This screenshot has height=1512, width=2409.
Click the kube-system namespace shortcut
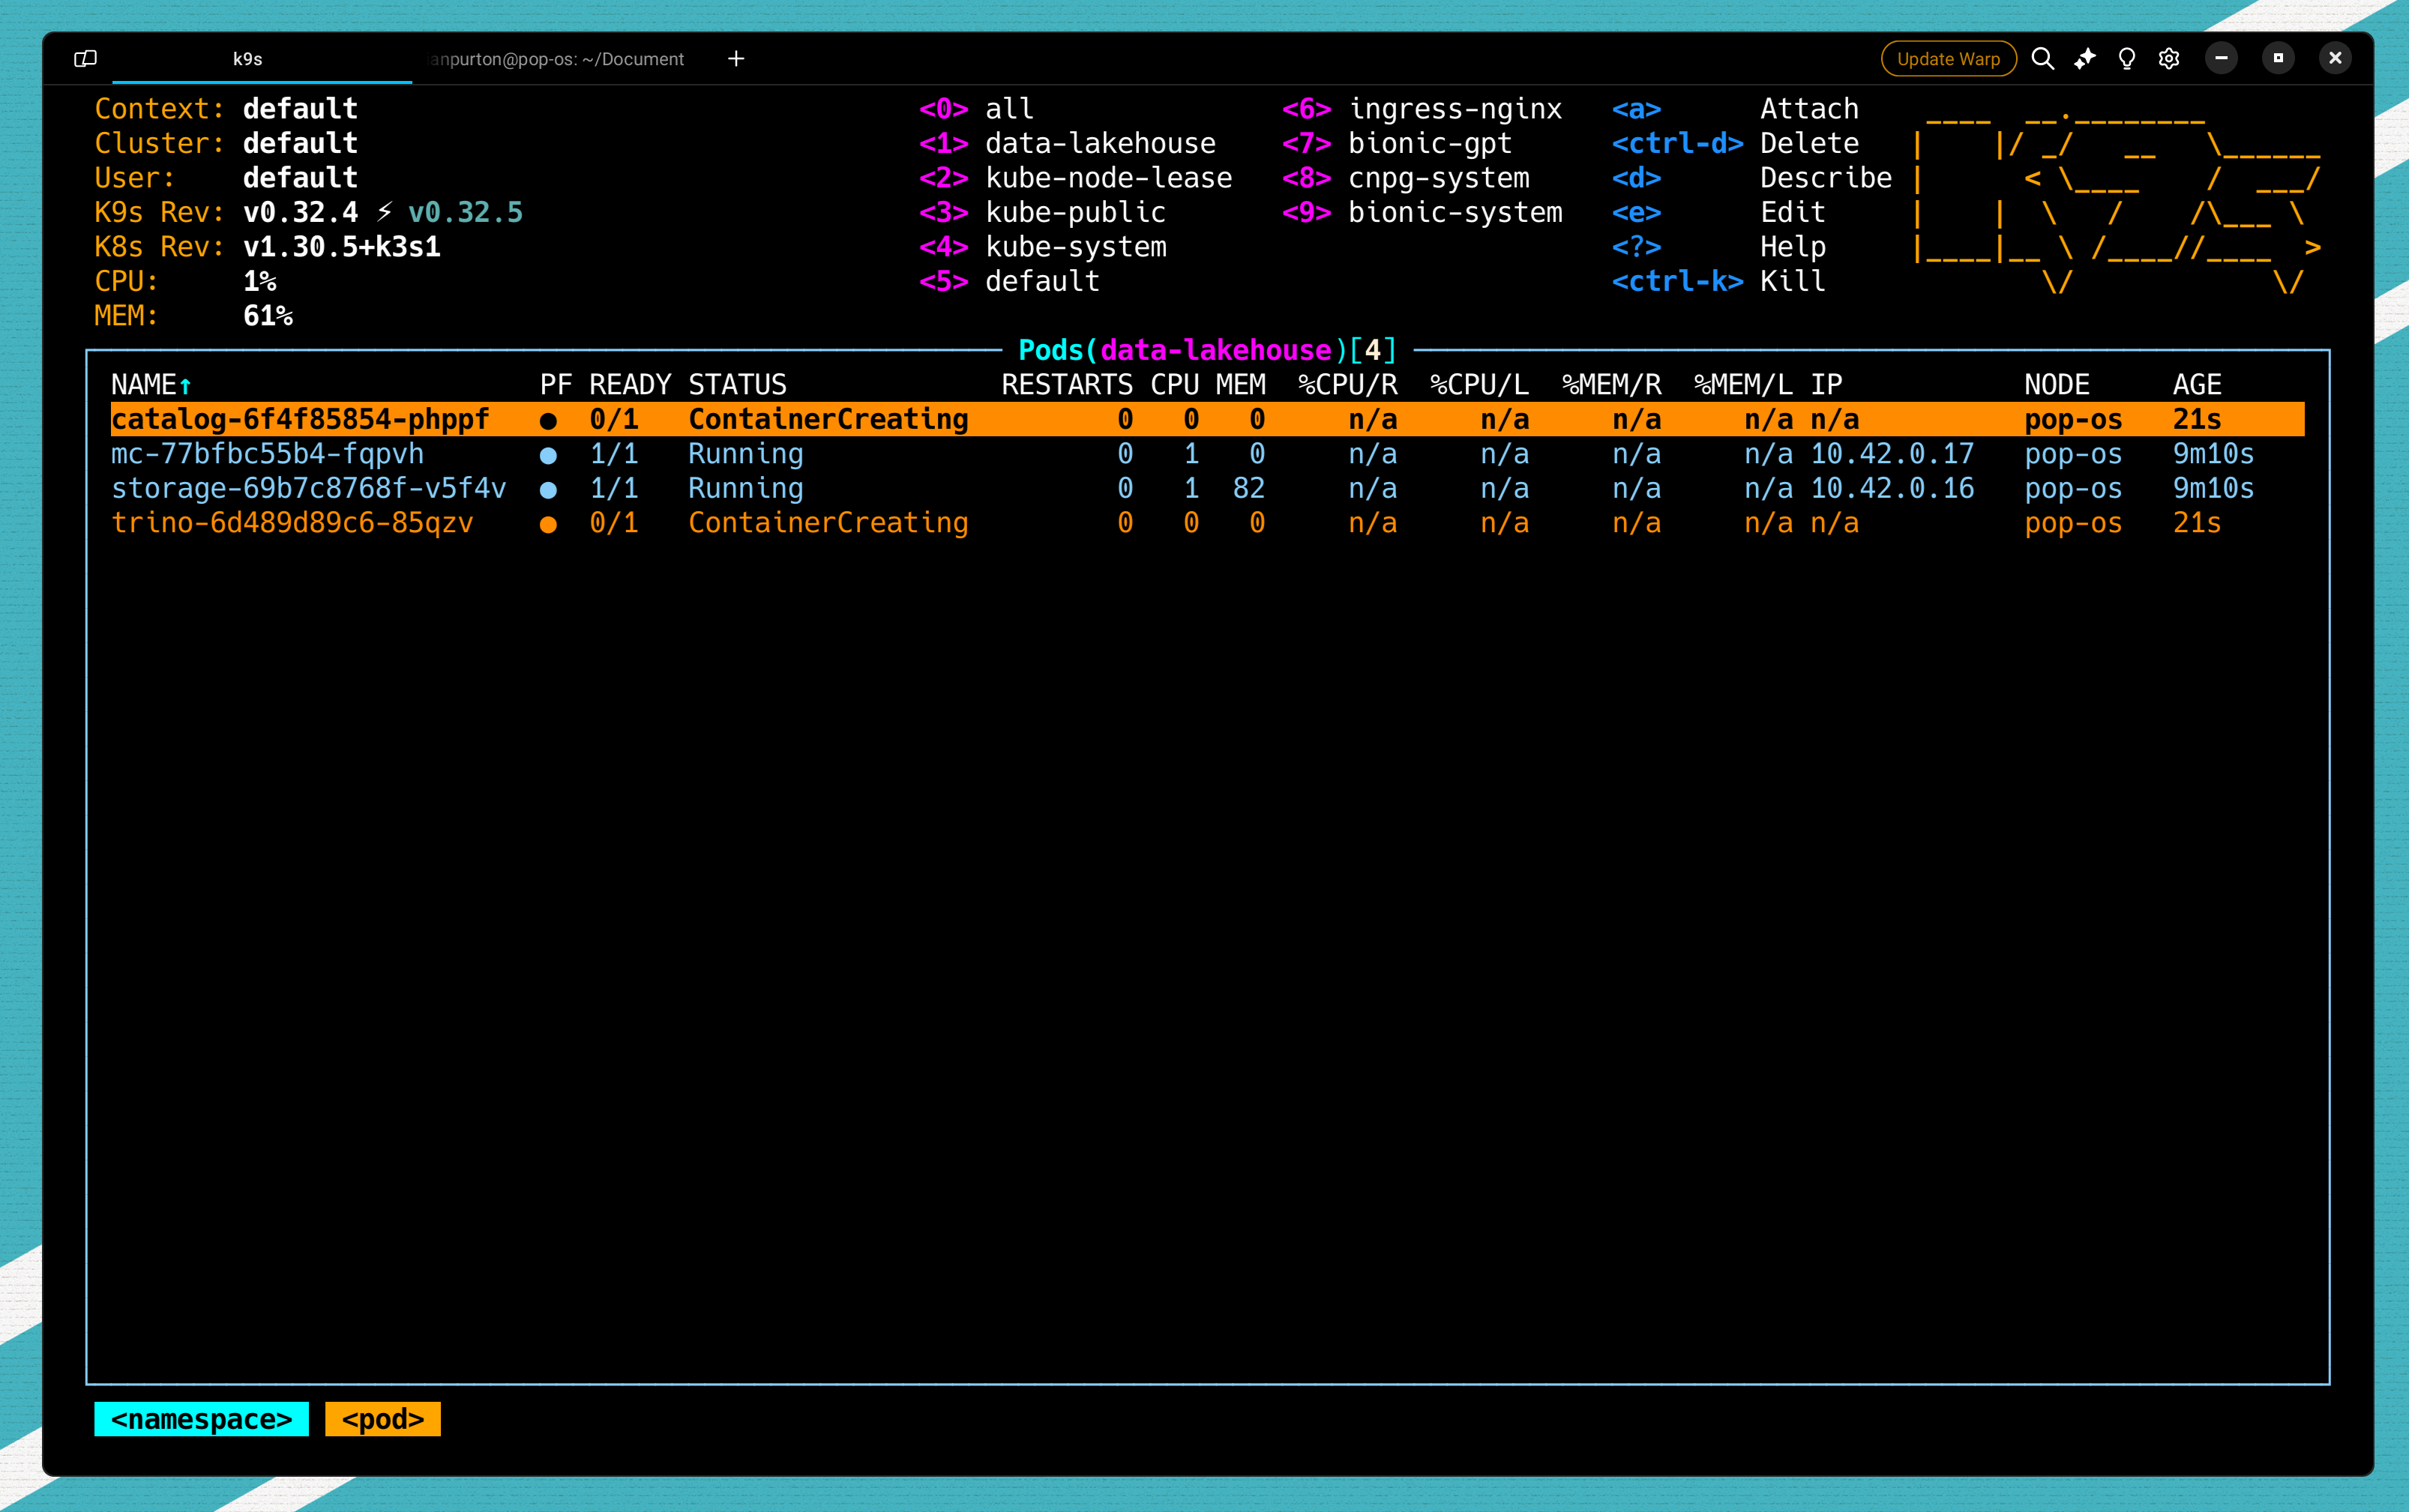pyautogui.click(x=1075, y=247)
